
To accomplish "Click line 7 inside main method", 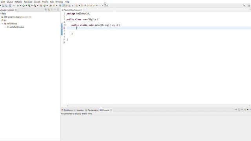I will tap(158, 31).
